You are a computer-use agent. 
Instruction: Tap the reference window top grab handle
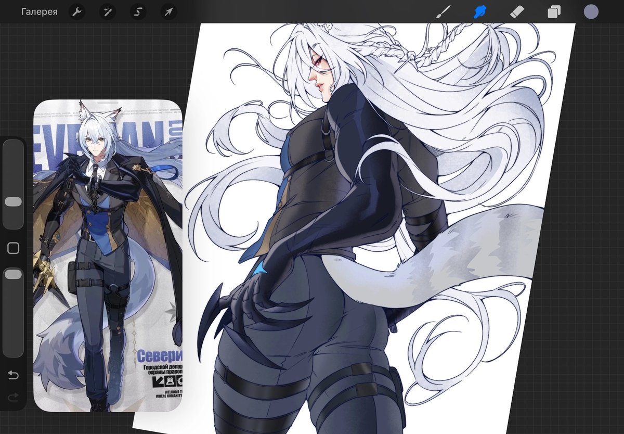[x=108, y=103]
